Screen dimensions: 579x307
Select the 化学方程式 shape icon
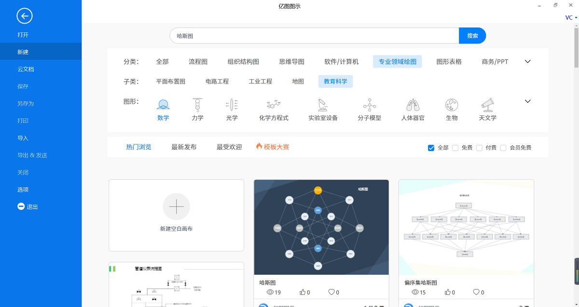pos(274,104)
